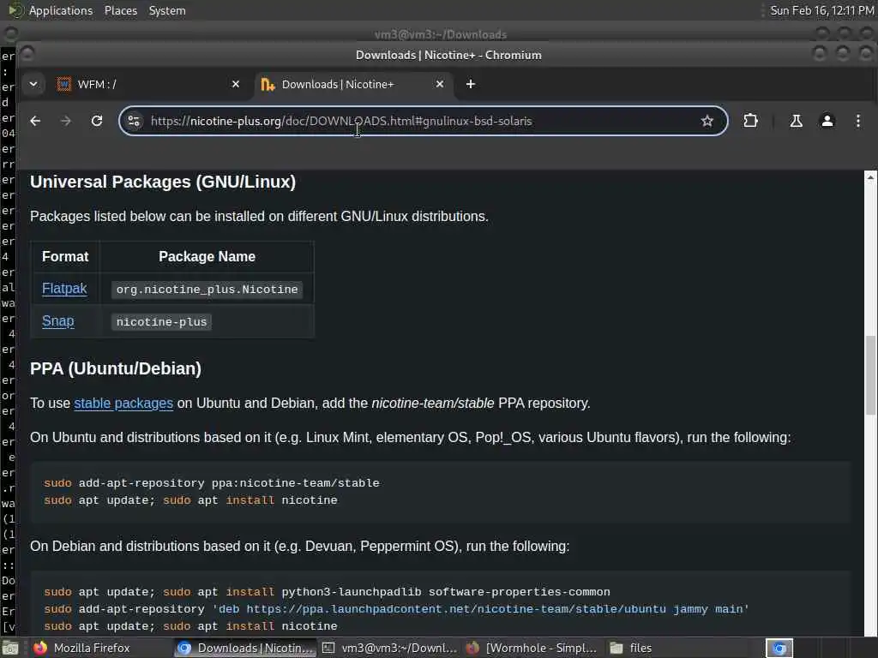The width and height of the screenshot is (878, 658).
Task: Click the forward navigation arrow
Action: pyautogui.click(x=65, y=121)
